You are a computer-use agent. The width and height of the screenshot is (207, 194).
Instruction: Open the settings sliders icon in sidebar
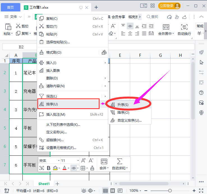[201, 72]
